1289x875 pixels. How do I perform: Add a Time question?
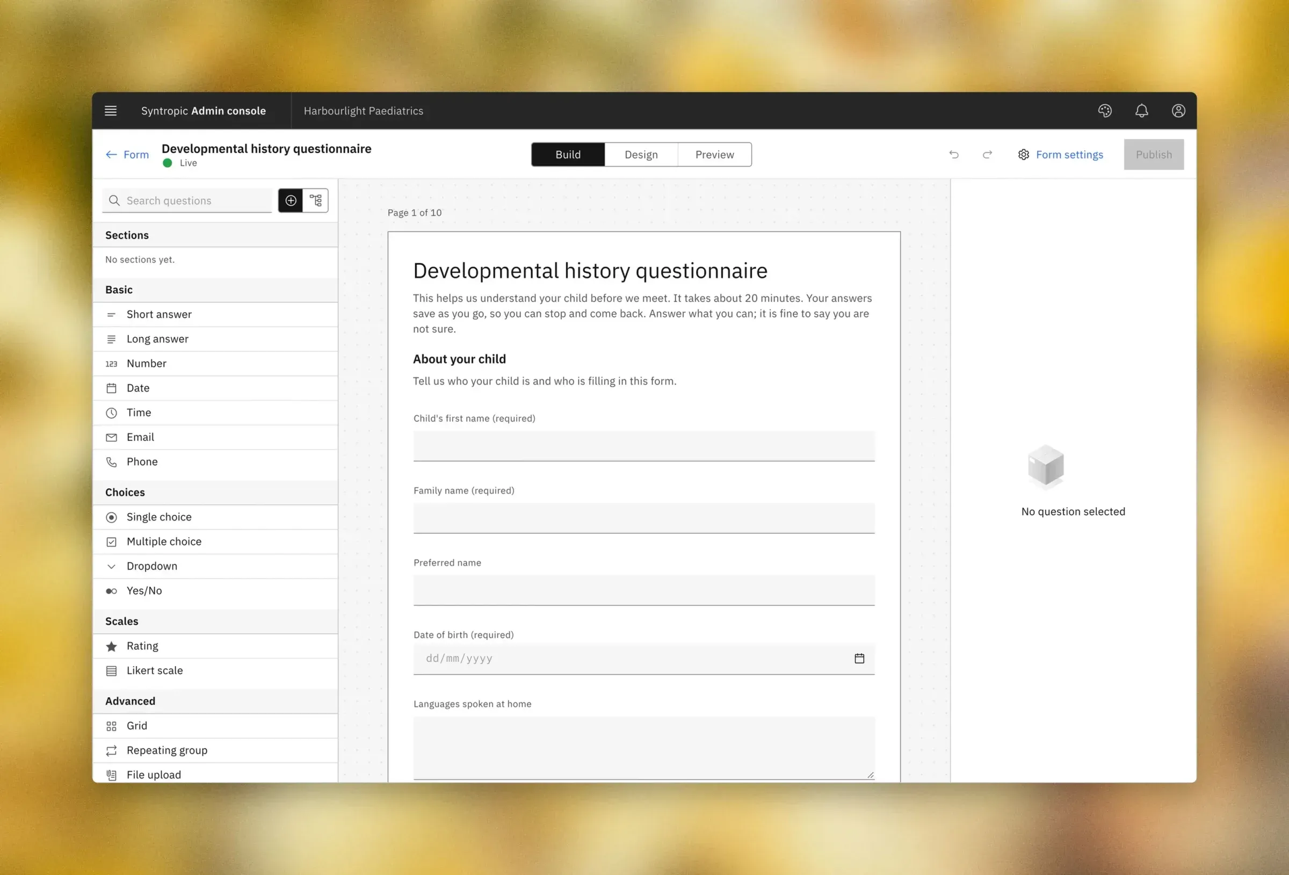[215, 412]
